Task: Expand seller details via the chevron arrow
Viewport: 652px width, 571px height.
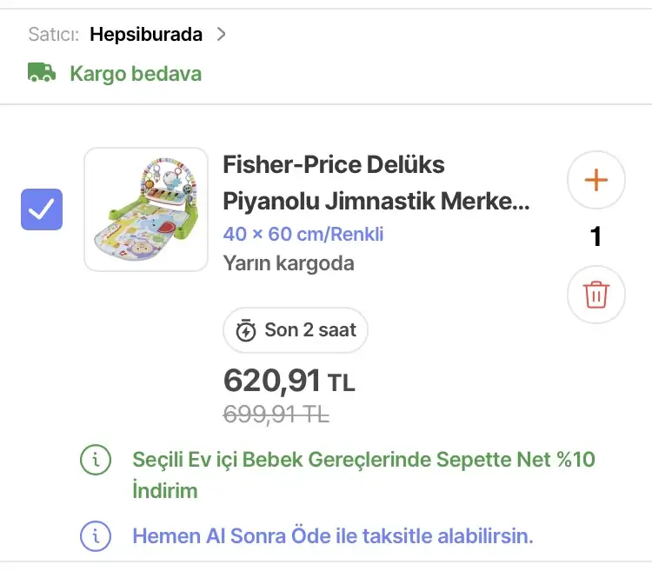Action: (222, 35)
